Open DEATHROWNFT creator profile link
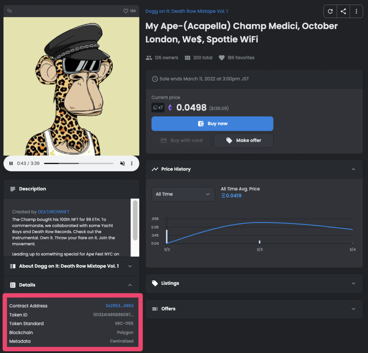This screenshot has height=353, width=368. click(54, 212)
